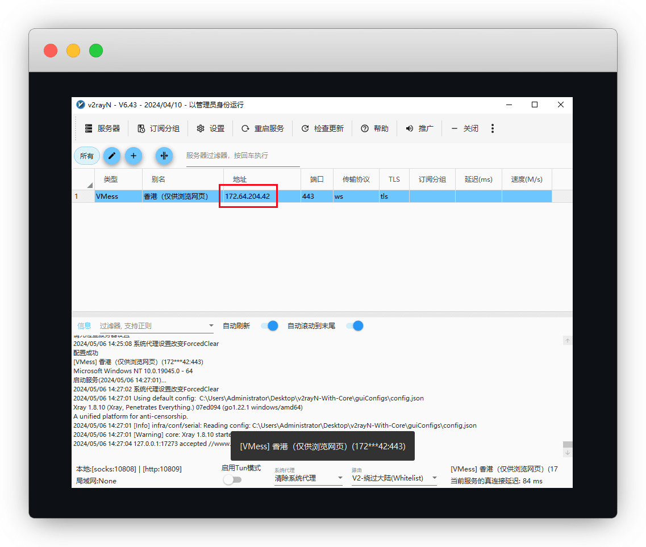Sort by the 延迟(ms) column header

coord(478,179)
